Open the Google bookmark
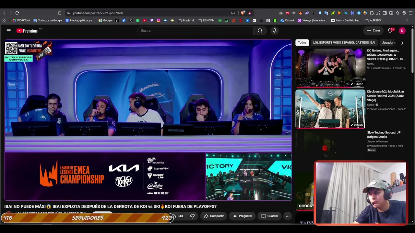Viewport: 415px width, 233px height. (x=105, y=20)
